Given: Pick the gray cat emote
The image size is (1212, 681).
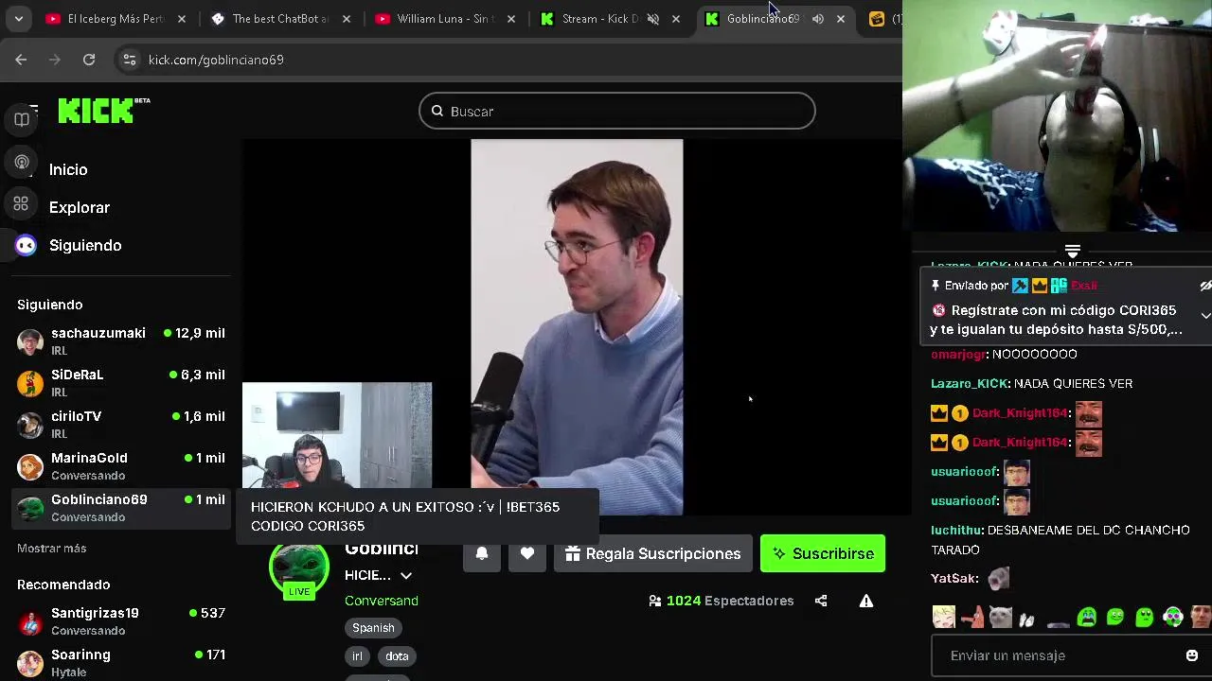Looking at the screenshot, I should pyautogui.click(x=1001, y=618).
